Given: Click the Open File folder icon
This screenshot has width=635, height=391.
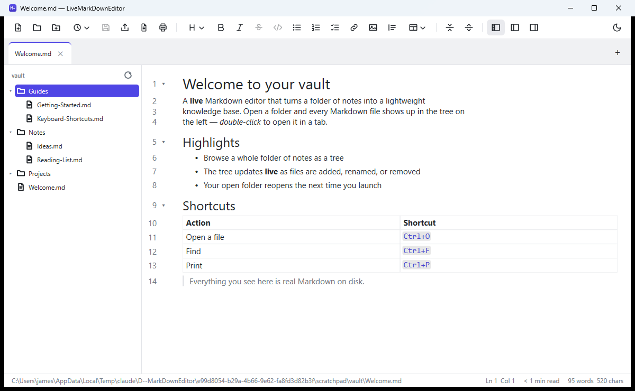Looking at the screenshot, I should [37, 28].
